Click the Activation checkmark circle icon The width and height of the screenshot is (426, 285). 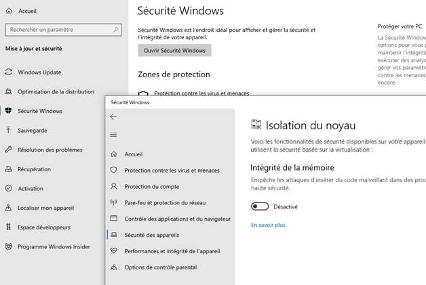[9, 189]
